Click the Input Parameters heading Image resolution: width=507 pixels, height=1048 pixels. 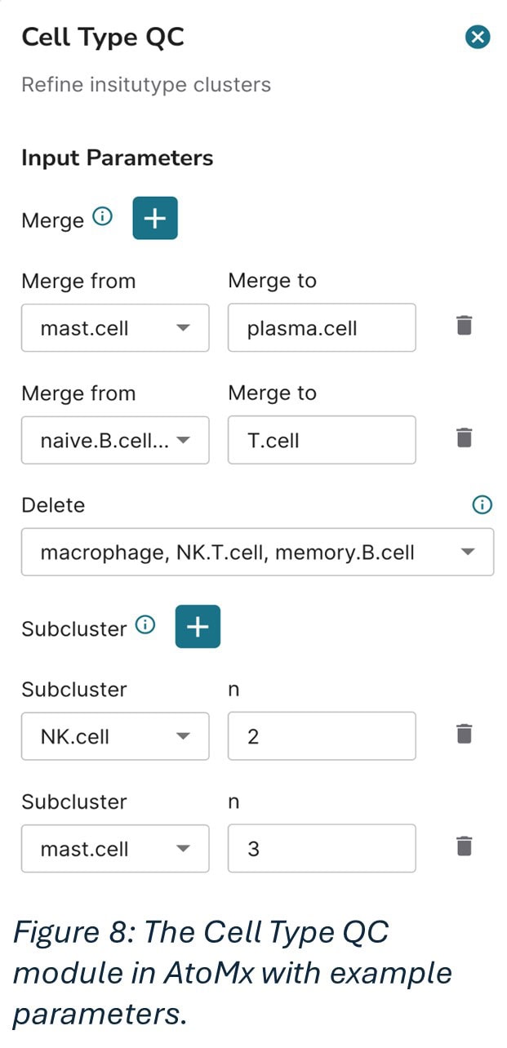click(117, 158)
